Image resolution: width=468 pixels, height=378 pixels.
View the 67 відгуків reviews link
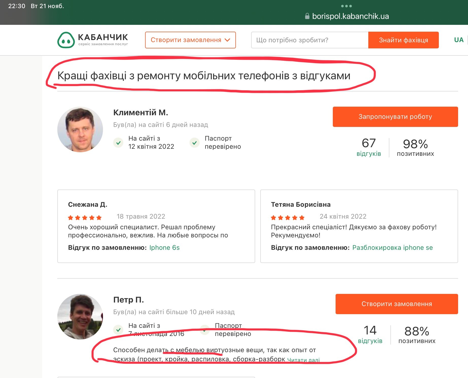click(x=369, y=147)
